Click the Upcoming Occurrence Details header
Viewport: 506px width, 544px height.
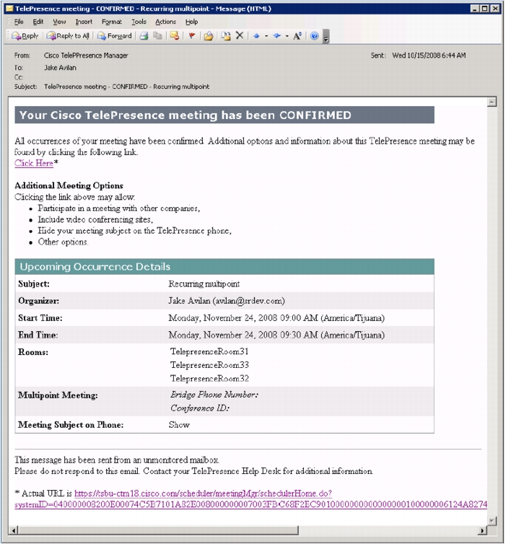click(224, 267)
